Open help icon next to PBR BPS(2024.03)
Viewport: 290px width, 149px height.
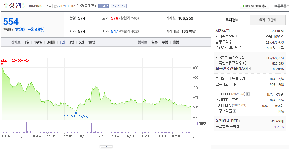pos(249,105)
